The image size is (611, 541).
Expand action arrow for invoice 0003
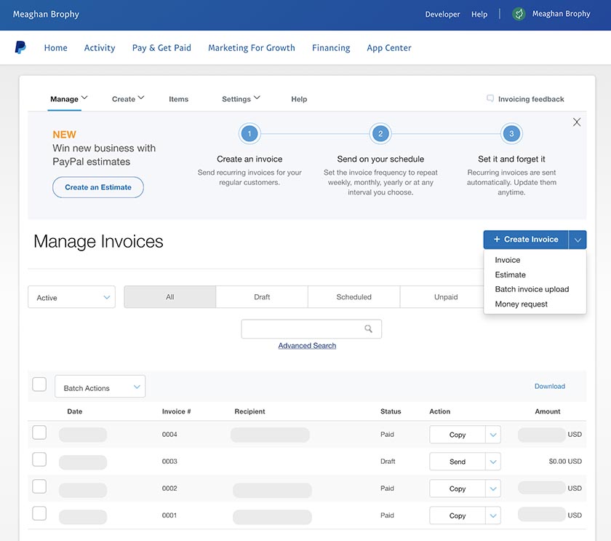(493, 462)
